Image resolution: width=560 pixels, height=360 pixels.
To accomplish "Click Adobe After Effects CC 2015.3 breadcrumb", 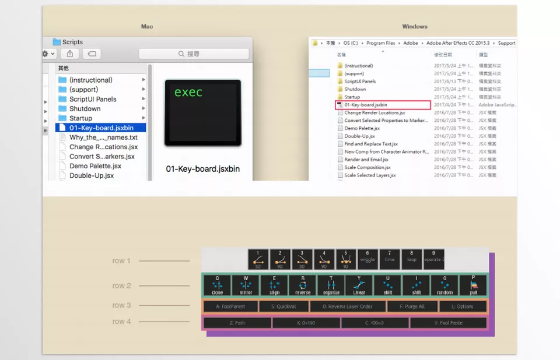I will click(x=458, y=43).
